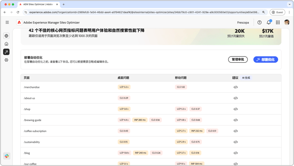The image size is (294, 166).
Task: Click CLS 0.51 badge for /coffee-subscription
Action: [x=212, y=131]
